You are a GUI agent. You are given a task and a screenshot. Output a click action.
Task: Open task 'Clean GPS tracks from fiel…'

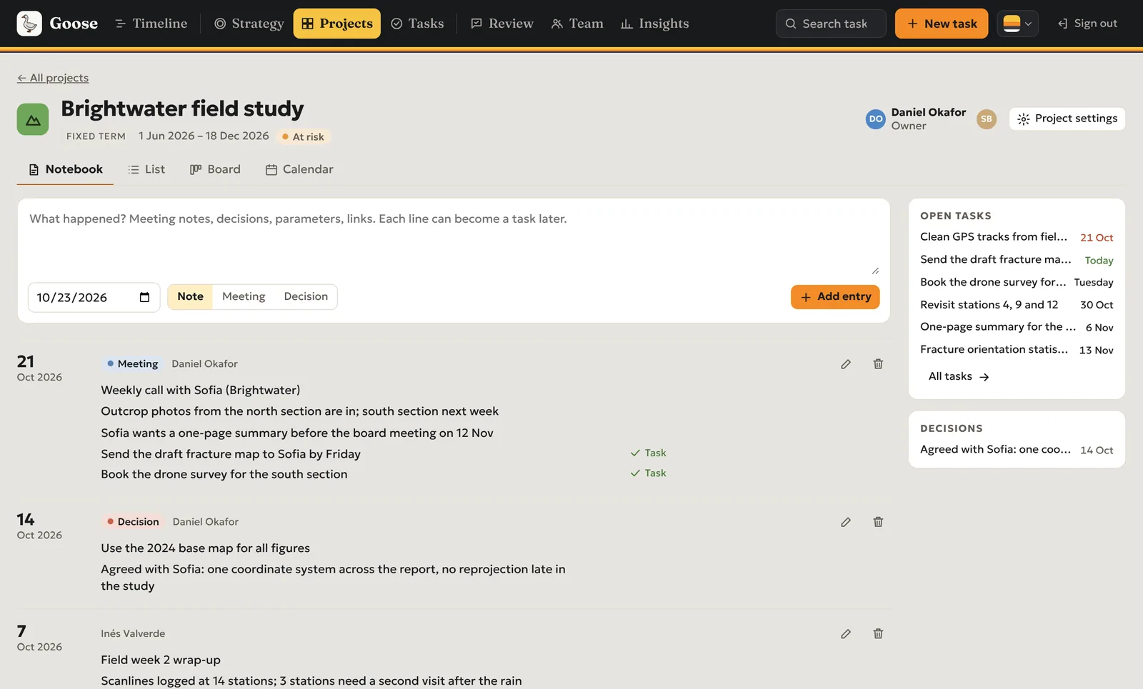1017,237
